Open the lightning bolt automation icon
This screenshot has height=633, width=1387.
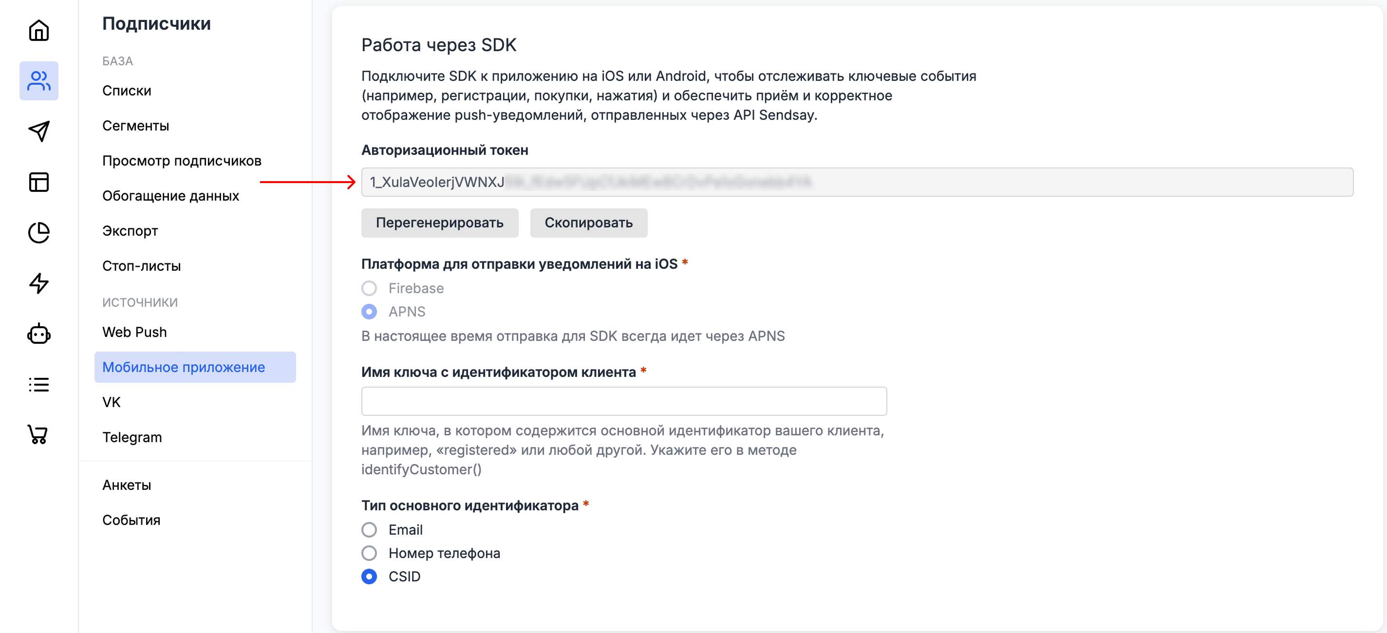pos(39,283)
